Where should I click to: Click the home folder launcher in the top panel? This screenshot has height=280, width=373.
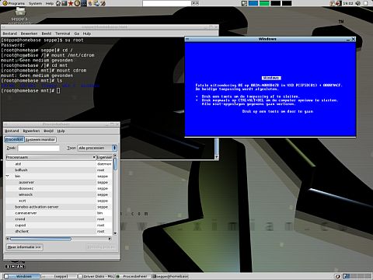(x=58, y=3)
